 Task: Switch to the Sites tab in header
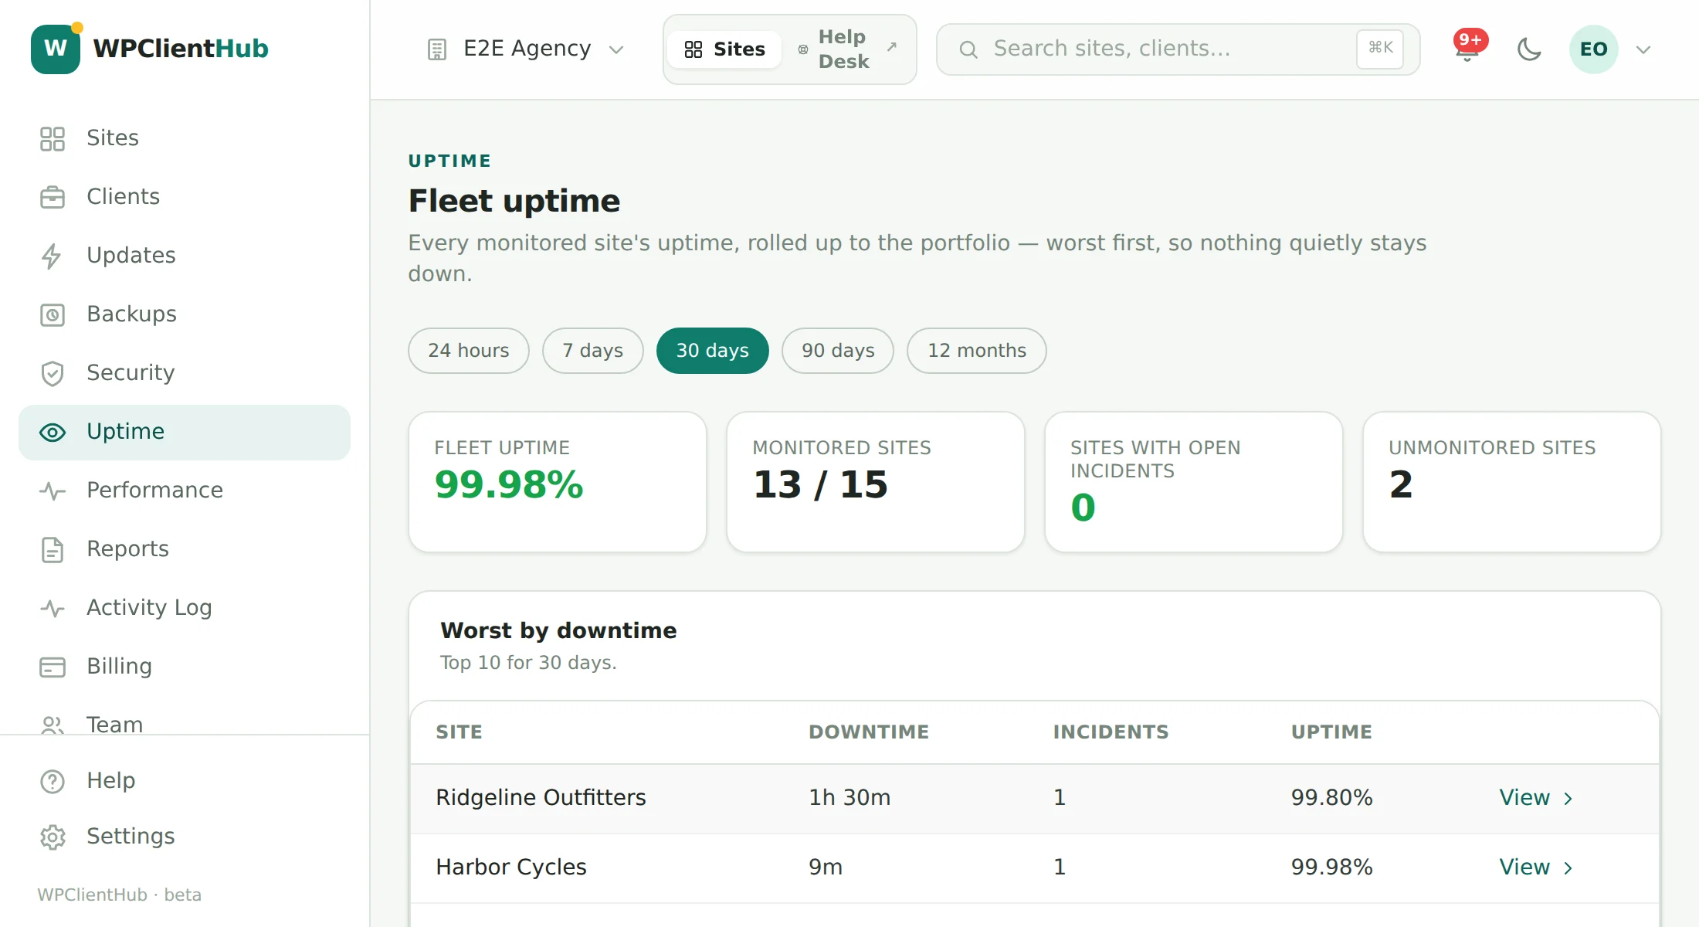pyautogui.click(x=724, y=49)
